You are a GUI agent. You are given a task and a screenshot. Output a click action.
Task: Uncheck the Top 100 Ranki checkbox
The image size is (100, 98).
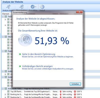[x=8, y=91]
